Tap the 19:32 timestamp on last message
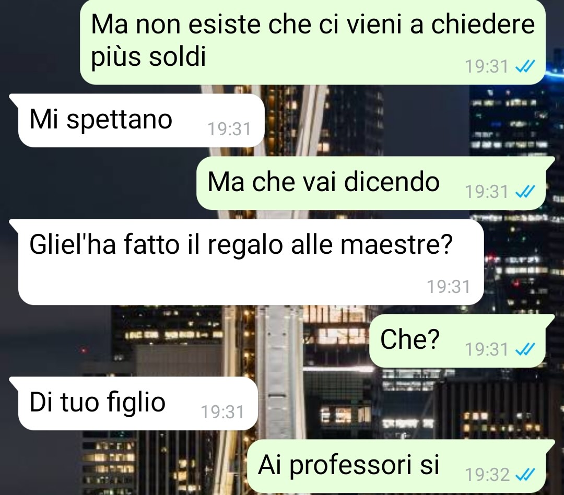Viewport: 564px width, 495px height. tap(487, 475)
